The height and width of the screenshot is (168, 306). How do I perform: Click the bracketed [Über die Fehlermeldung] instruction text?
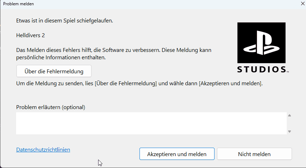[x=126, y=83]
